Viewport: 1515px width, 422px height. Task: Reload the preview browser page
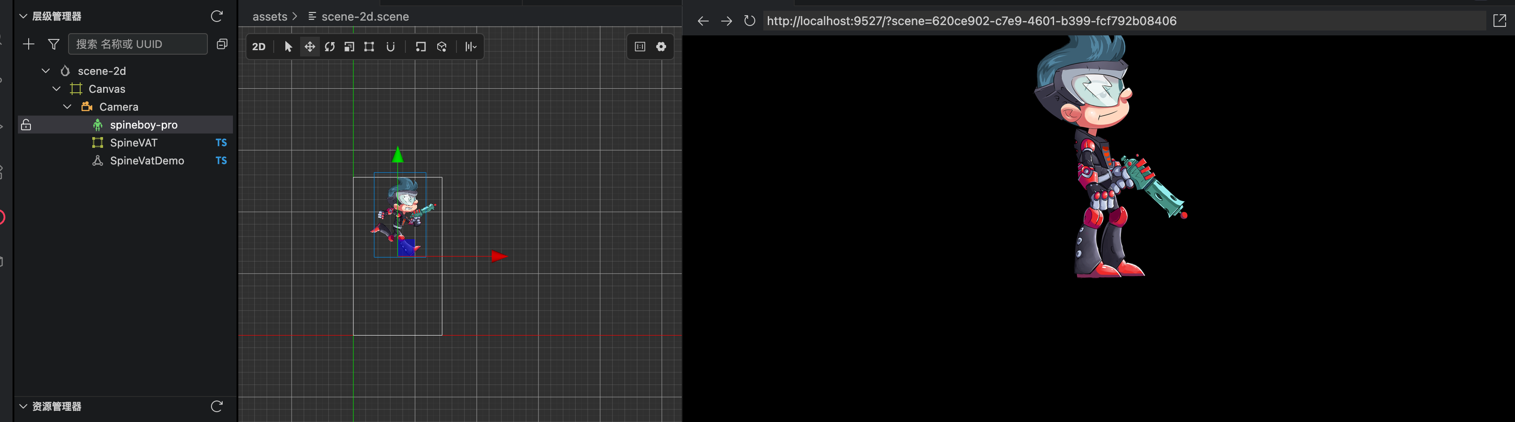[x=749, y=21]
